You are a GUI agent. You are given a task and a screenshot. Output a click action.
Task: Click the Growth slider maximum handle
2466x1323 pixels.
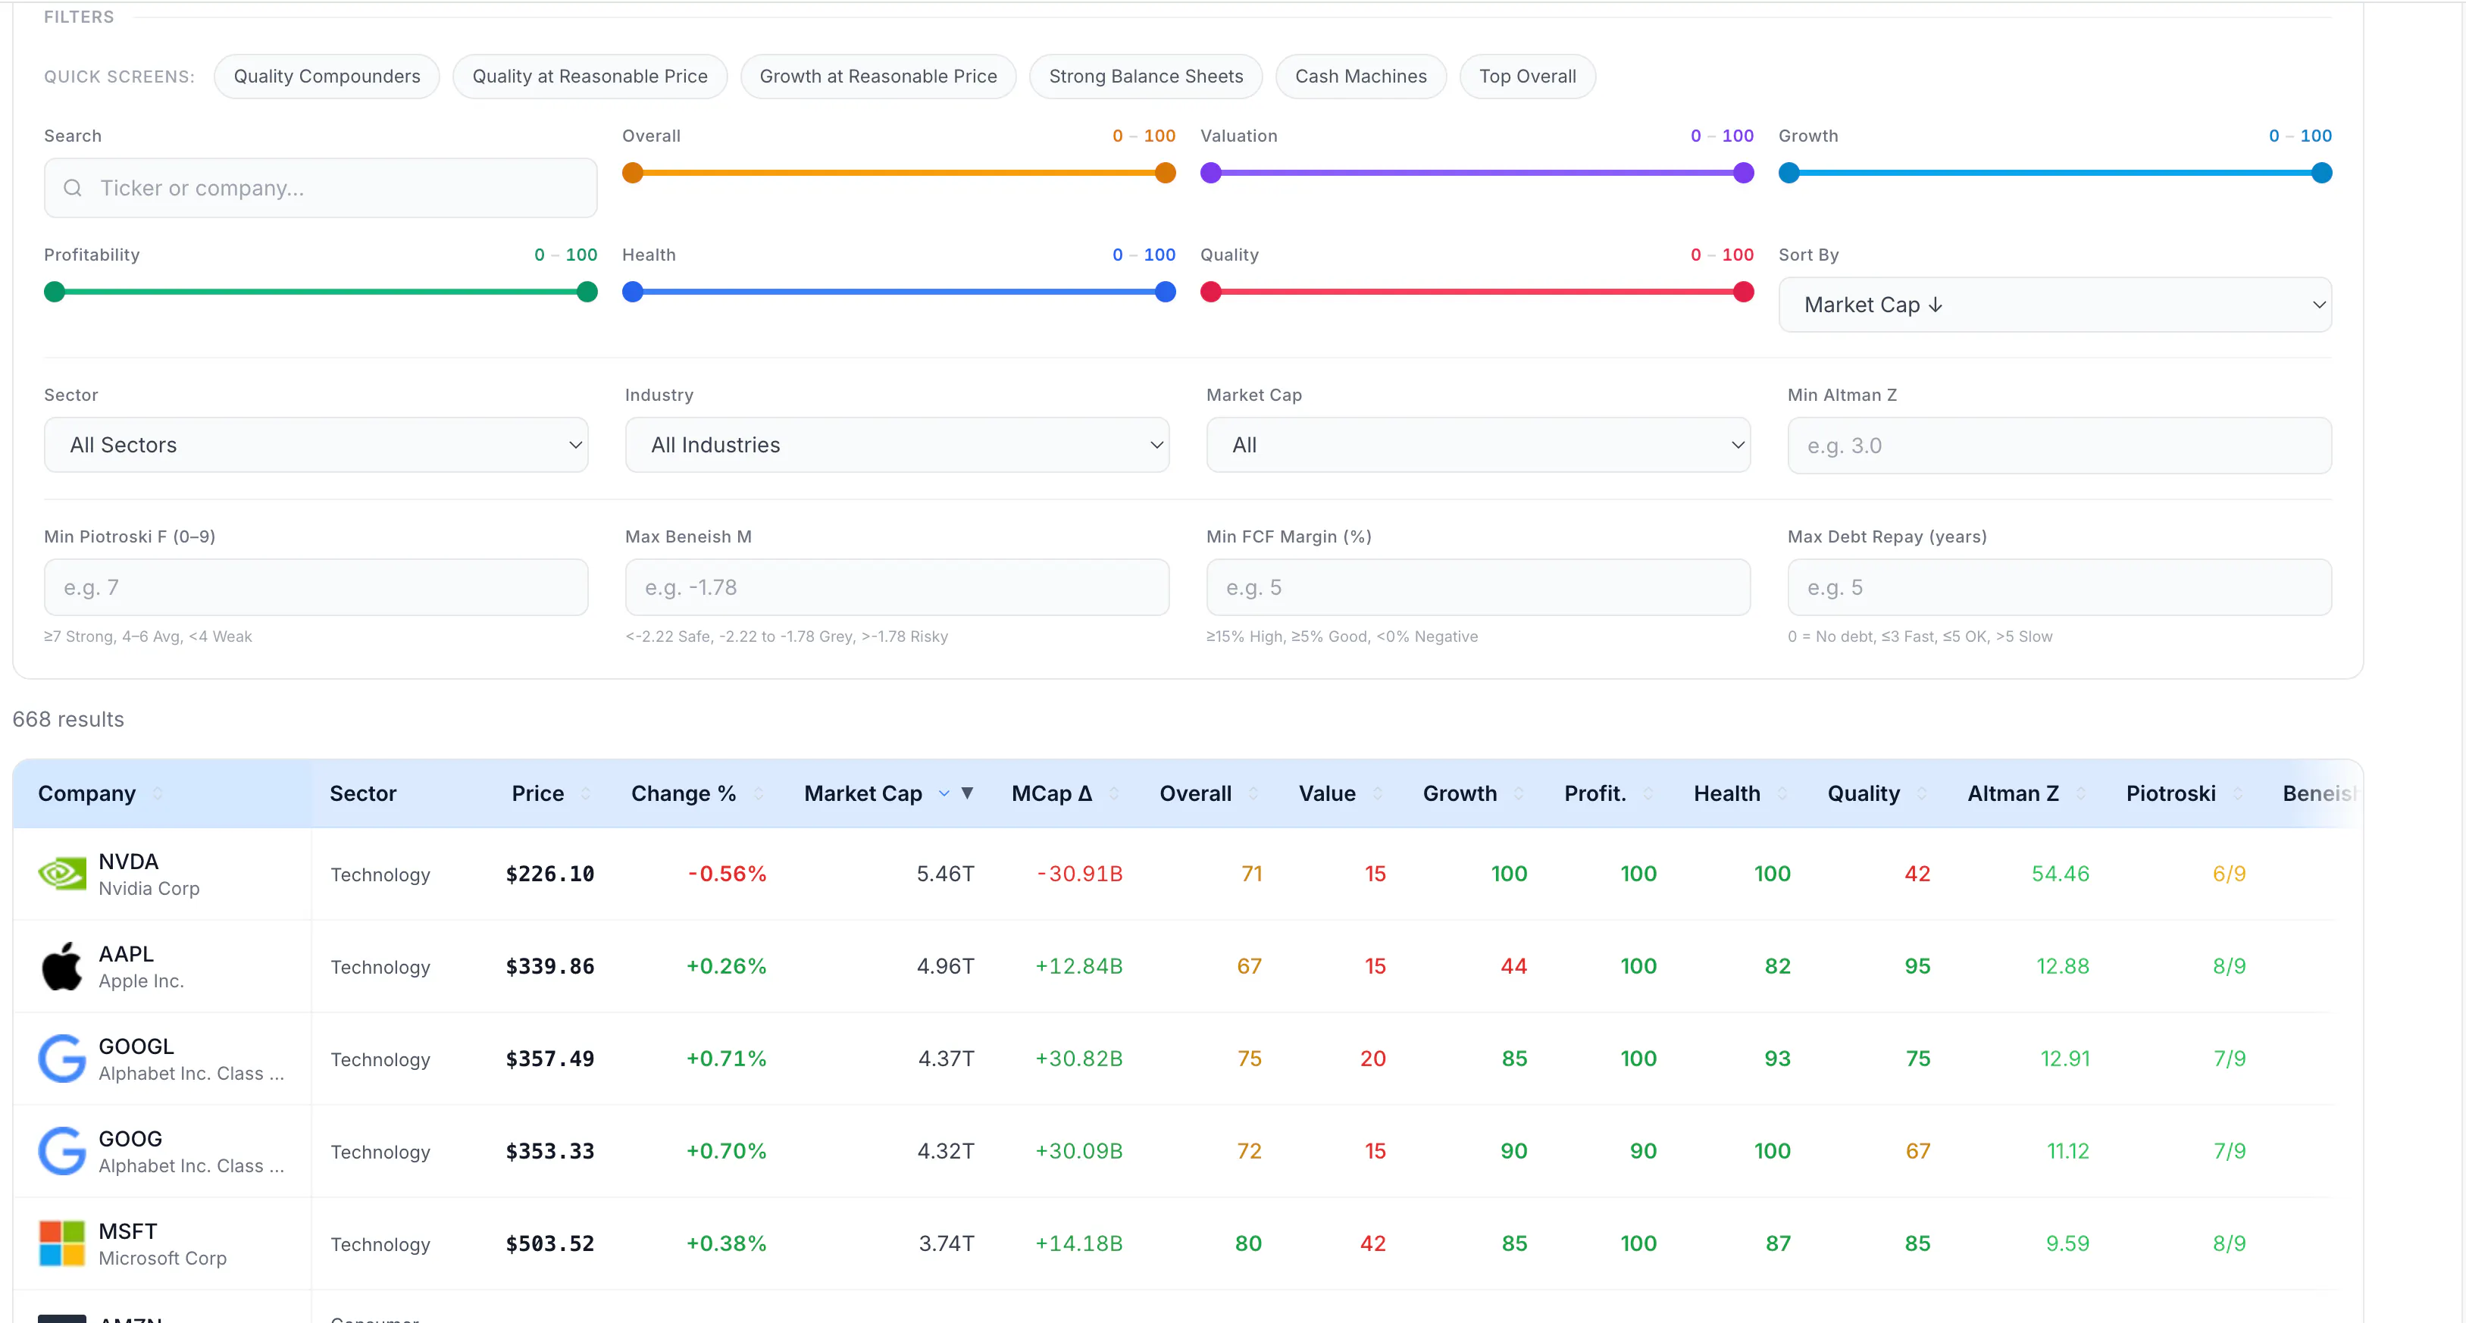[2321, 174]
